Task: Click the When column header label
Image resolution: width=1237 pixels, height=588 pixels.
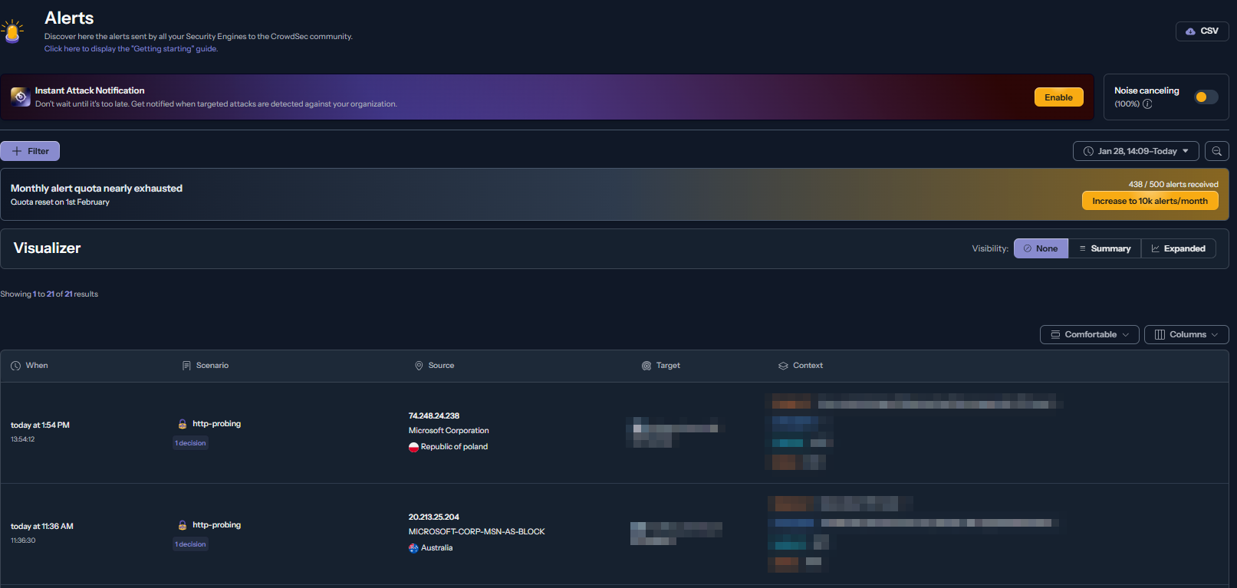Action: [x=37, y=366]
